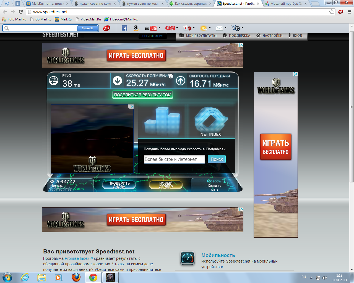The width and height of the screenshot is (354, 283).
Task: Click the ping arrows icon beside 38 ms
Action: tap(54, 81)
